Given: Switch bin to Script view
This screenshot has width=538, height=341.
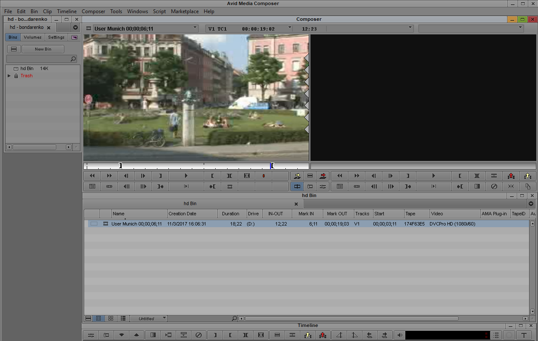Looking at the screenshot, I should click(x=123, y=318).
